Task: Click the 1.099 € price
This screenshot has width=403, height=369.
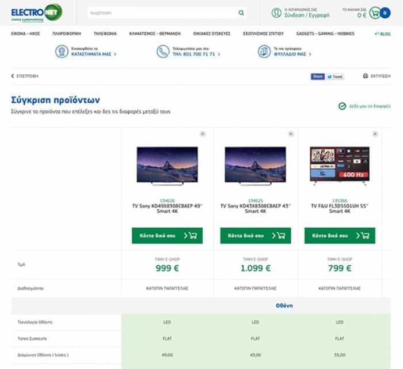Action: [x=256, y=268]
